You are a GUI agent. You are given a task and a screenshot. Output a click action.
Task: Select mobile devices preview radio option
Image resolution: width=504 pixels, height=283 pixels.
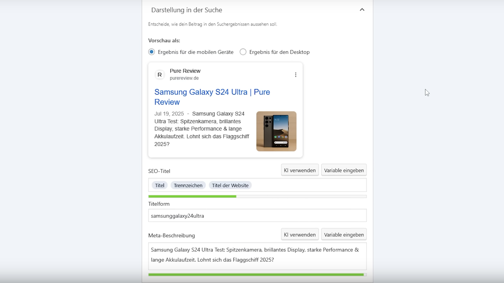[x=151, y=52]
